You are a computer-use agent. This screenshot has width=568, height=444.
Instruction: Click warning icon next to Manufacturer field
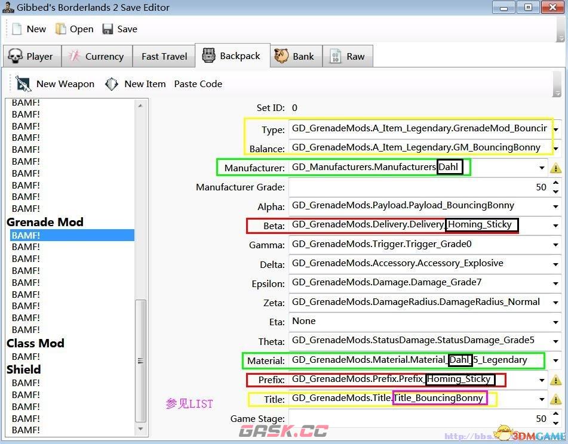click(x=555, y=168)
